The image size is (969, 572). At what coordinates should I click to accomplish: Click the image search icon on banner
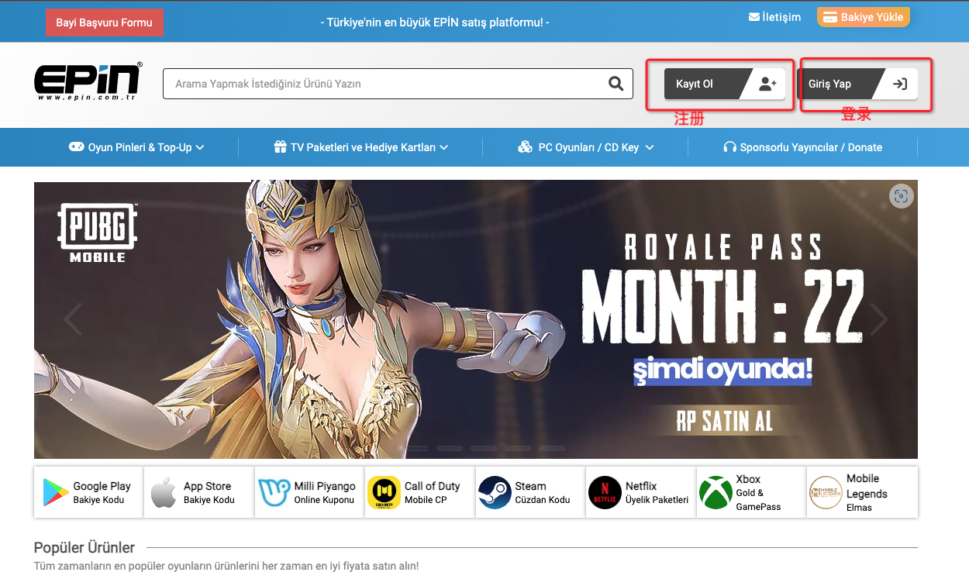coord(901,196)
